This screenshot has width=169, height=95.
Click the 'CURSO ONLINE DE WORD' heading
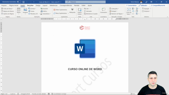tap(85, 69)
